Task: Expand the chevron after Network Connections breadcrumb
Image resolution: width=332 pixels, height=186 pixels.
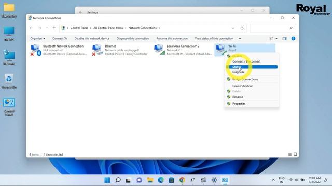Action: pyautogui.click(x=159, y=28)
